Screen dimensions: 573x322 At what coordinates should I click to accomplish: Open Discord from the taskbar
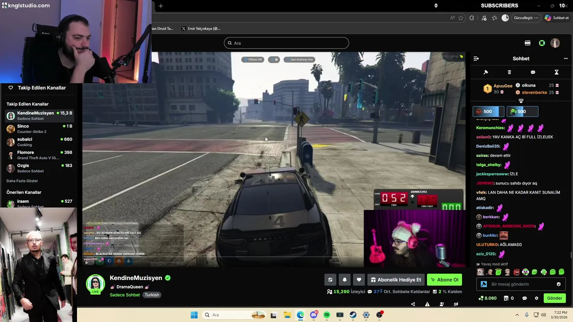[314, 315]
